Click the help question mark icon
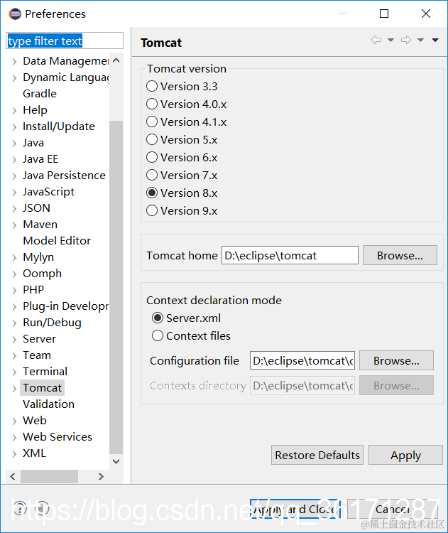 point(20,508)
